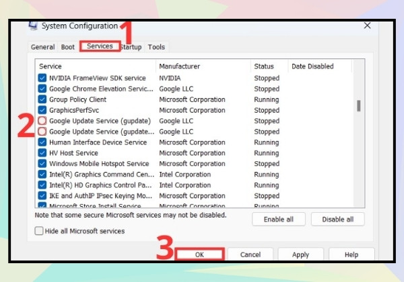Uncheck IKE and AuthIP IPsec Keying checkbox

[x=42, y=195]
